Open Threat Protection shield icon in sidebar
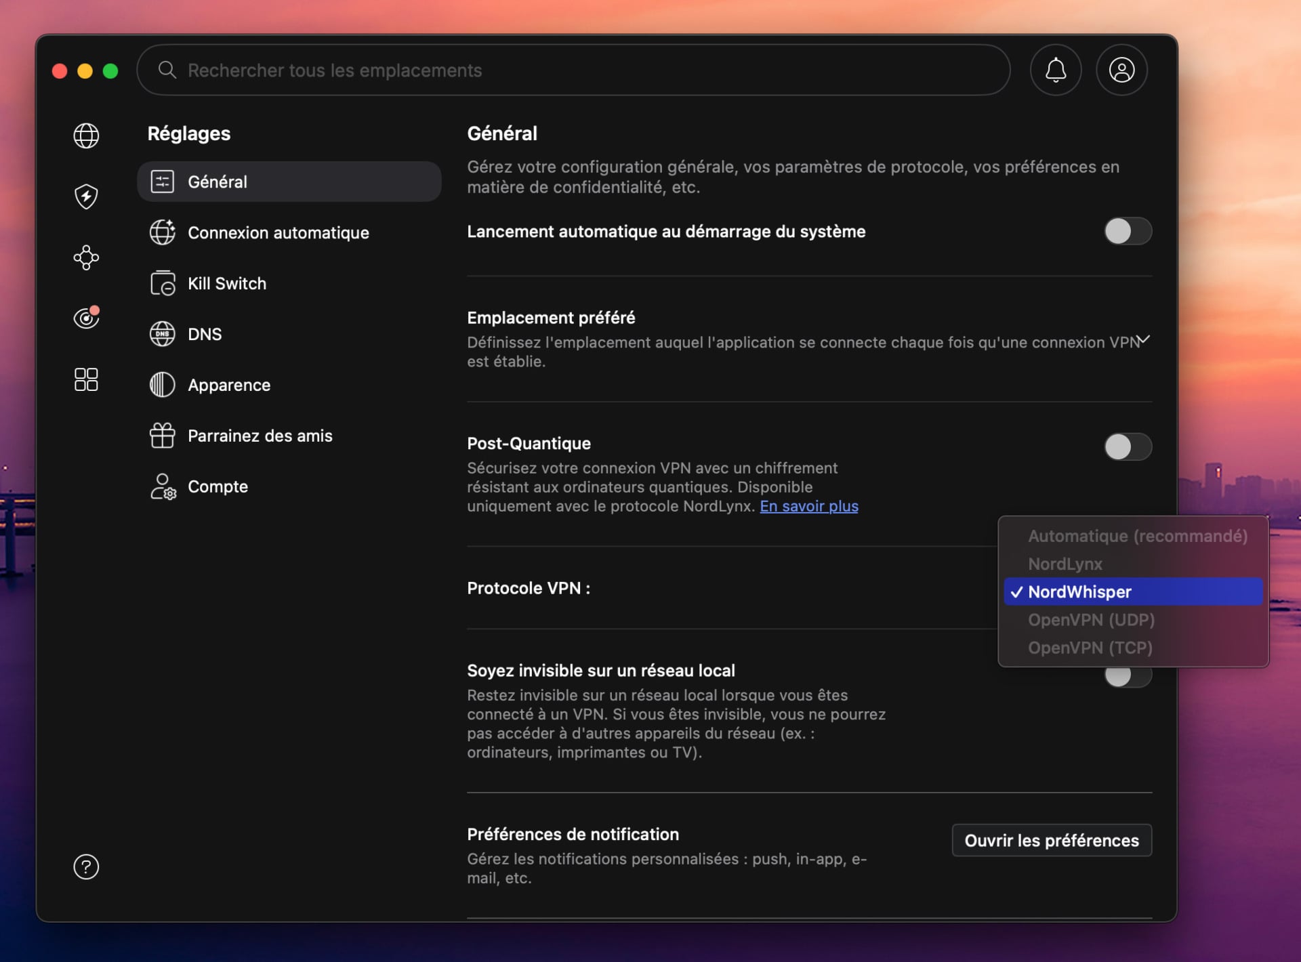 coord(86,196)
